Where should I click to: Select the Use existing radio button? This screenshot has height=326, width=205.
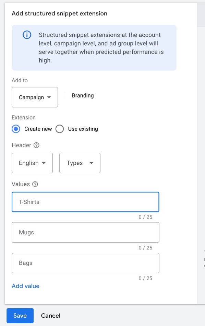click(x=59, y=129)
